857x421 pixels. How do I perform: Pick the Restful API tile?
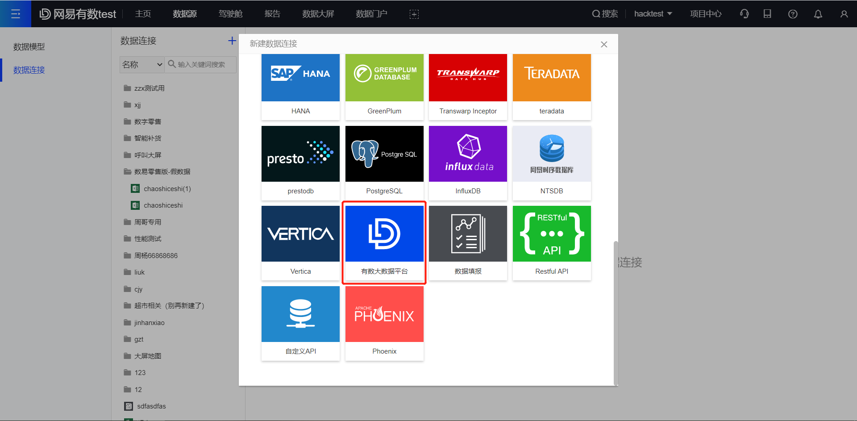(552, 243)
